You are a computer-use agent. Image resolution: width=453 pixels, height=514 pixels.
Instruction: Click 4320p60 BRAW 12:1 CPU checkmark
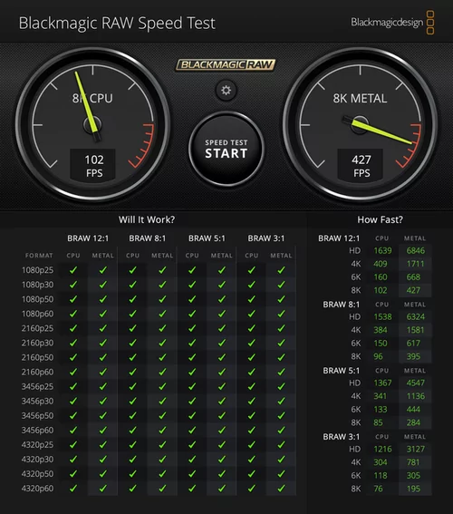coord(73,489)
